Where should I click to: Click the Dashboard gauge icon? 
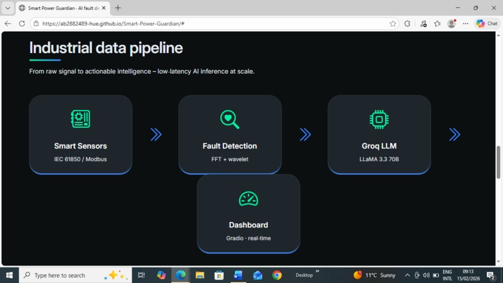pyautogui.click(x=248, y=199)
